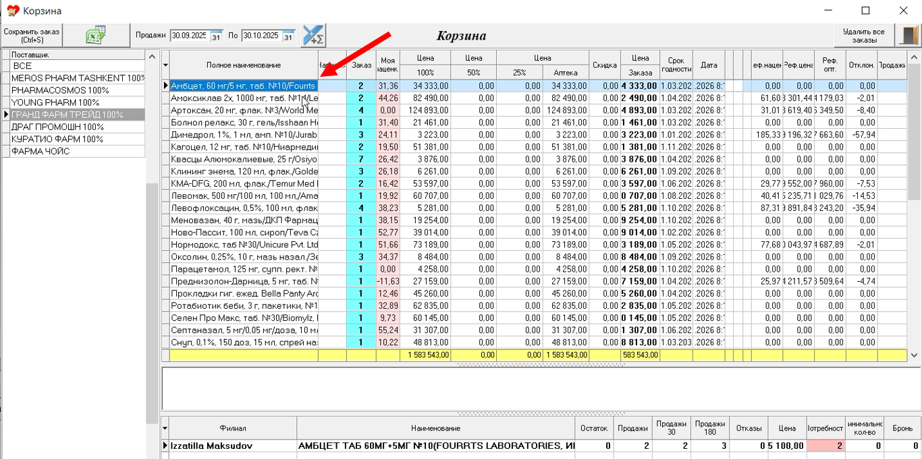Screen dimensions: 922x459
Task: Click the sum calculation icon
Action: [313, 36]
